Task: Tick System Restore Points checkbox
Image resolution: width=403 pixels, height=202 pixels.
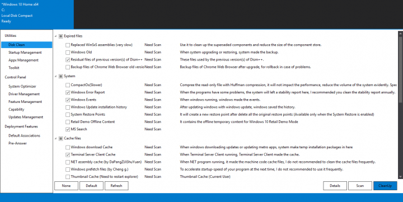Action: click(x=68, y=115)
